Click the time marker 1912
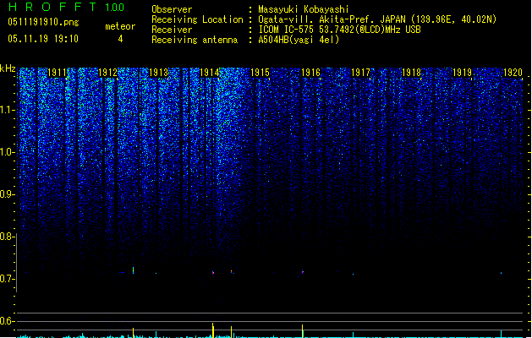The image size is (532, 338). tap(107, 73)
